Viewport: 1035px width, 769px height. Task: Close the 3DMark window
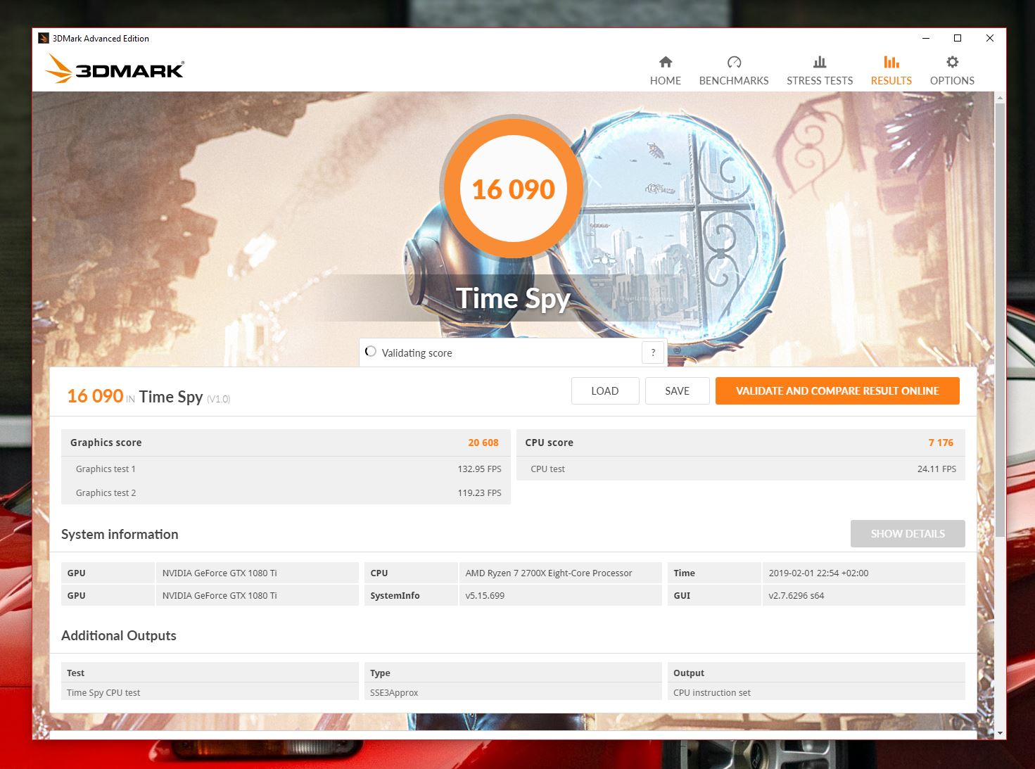click(x=990, y=38)
